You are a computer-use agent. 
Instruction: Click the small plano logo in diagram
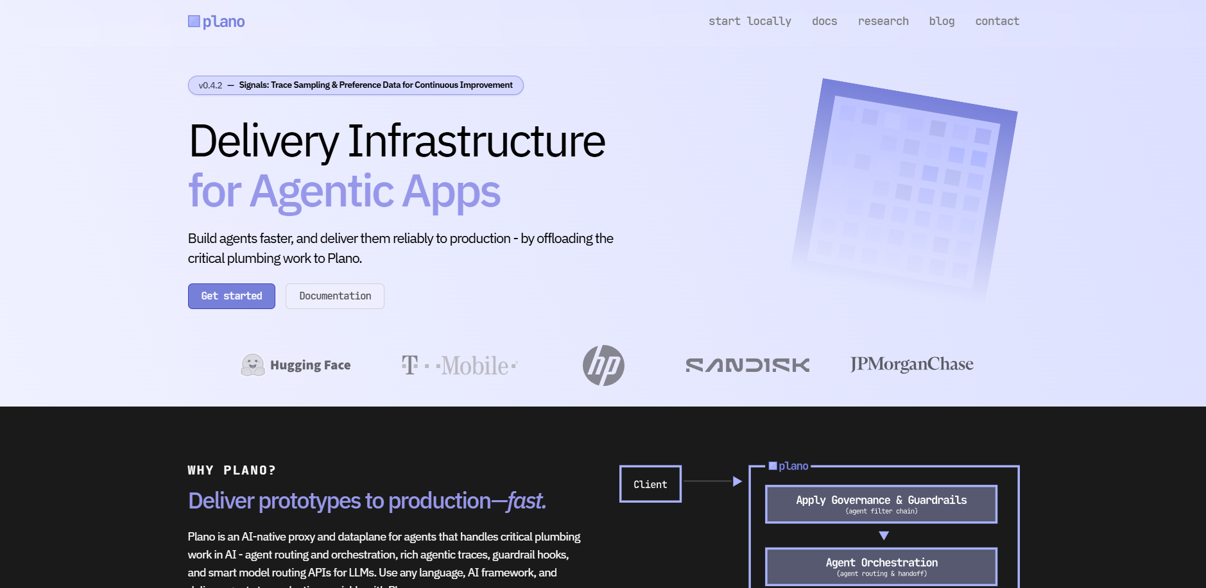788,466
